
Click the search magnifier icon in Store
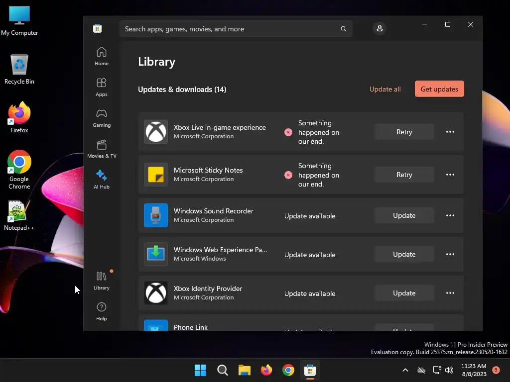[x=344, y=29]
